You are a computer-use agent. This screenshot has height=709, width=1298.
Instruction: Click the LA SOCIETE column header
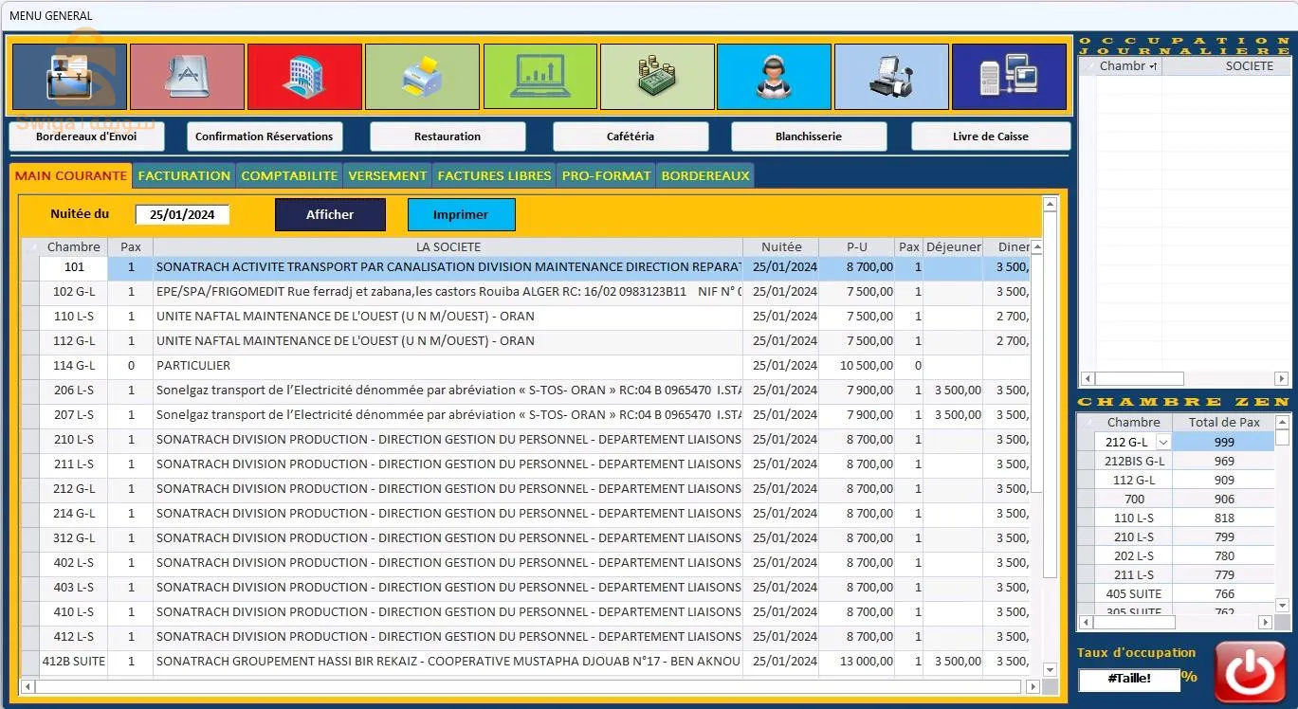pos(448,246)
